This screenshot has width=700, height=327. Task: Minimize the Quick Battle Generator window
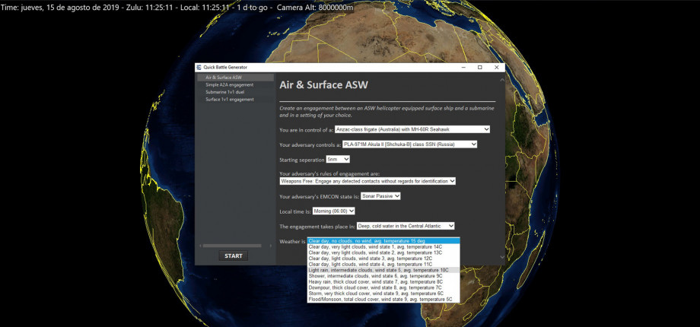463,68
